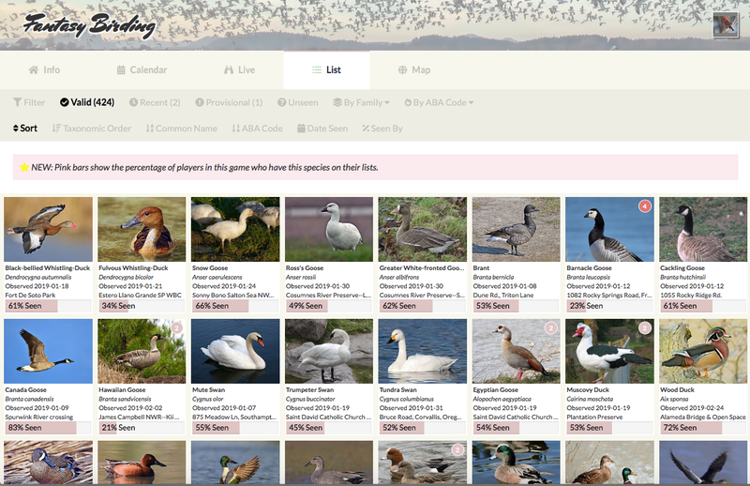Screen dimensions: 750x486
Task: Expand the By ABA Code dropdown
Action: pyautogui.click(x=439, y=102)
